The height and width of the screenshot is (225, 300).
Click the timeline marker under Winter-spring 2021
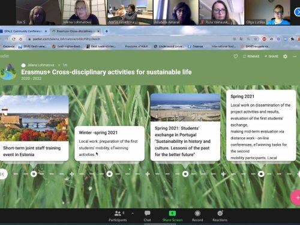[x=109, y=174]
